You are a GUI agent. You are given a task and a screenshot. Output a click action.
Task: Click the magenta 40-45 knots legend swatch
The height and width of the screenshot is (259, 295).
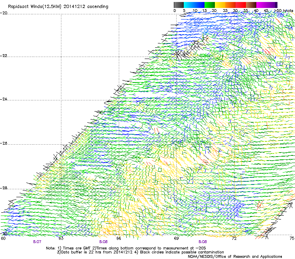coord(262,5)
